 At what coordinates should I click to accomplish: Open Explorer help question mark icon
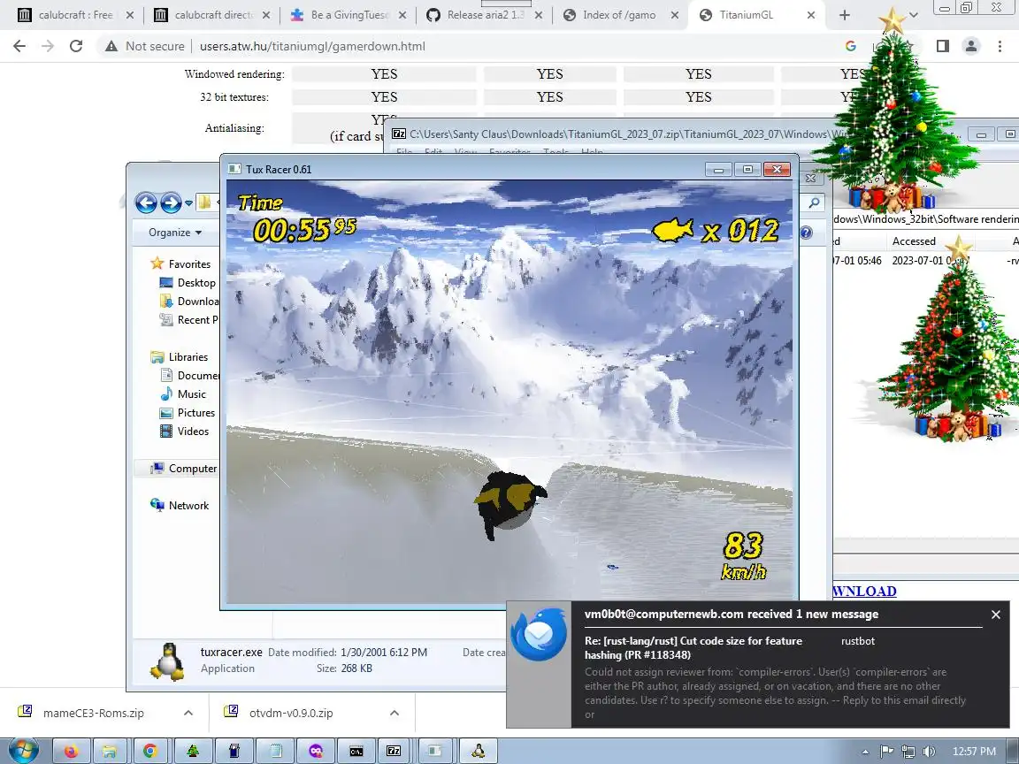pyautogui.click(x=806, y=233)
